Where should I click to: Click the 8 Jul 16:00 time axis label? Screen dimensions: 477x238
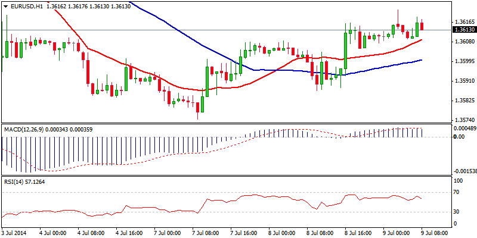click(x=357, y=233)
